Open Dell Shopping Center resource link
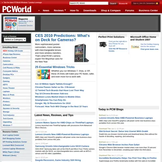Screen dimensions: 162x162 (12, 139)
